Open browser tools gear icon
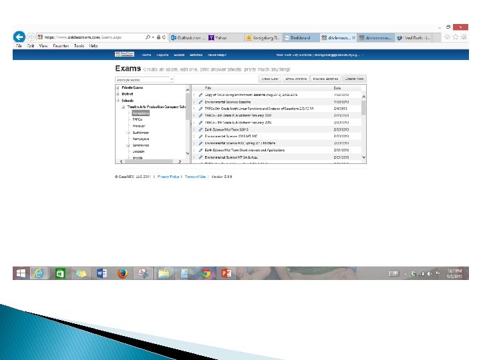481x360 pixels. (x=464, y=37)
